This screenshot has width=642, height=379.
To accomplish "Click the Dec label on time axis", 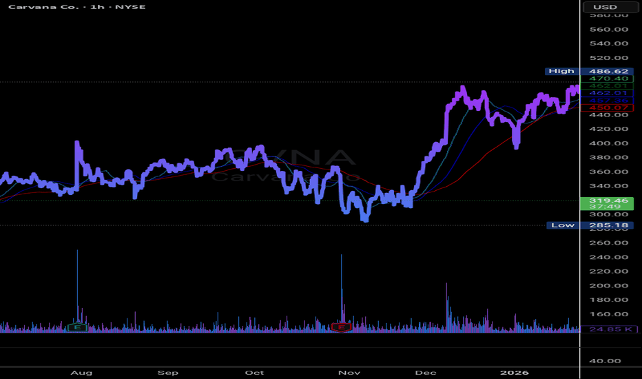I will pyautogui.click(x=427, y=372).
